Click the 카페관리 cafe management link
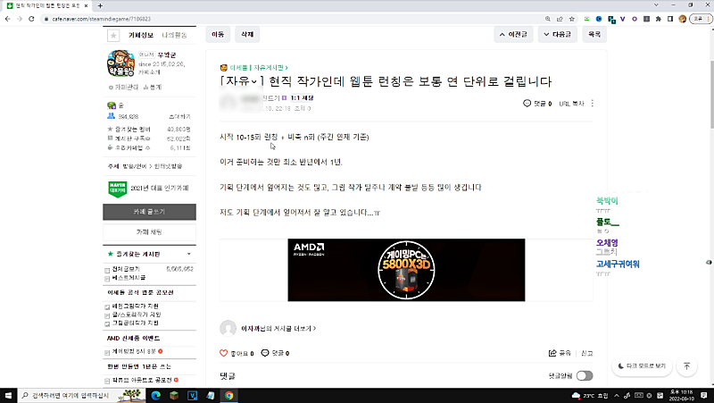Viewport: 714px width, 403px height. click(x=124, y=87)
